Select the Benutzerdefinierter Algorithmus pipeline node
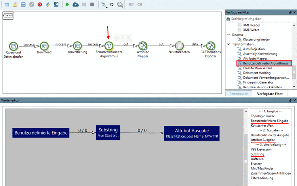 point(109,46)
